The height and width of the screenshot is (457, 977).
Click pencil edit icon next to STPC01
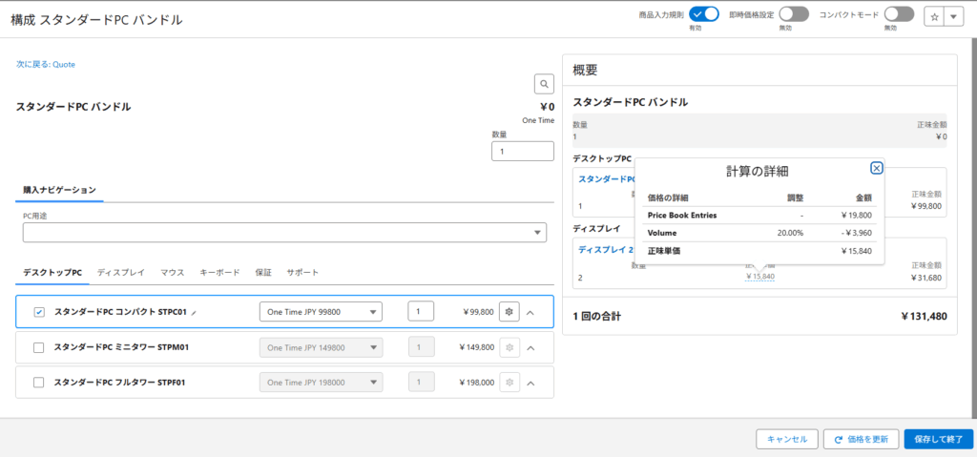(195, 312)
